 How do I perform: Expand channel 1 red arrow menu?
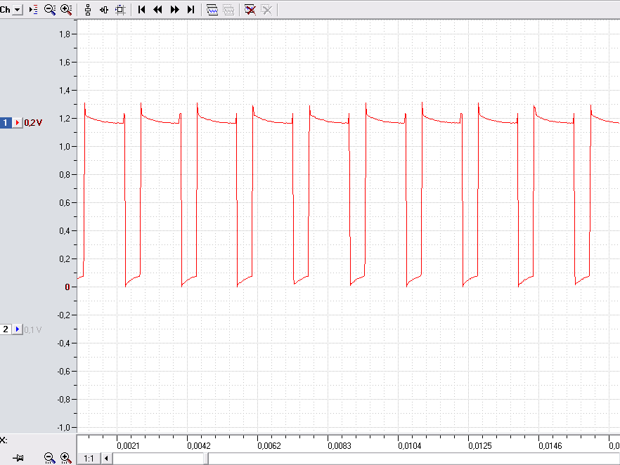18,122
